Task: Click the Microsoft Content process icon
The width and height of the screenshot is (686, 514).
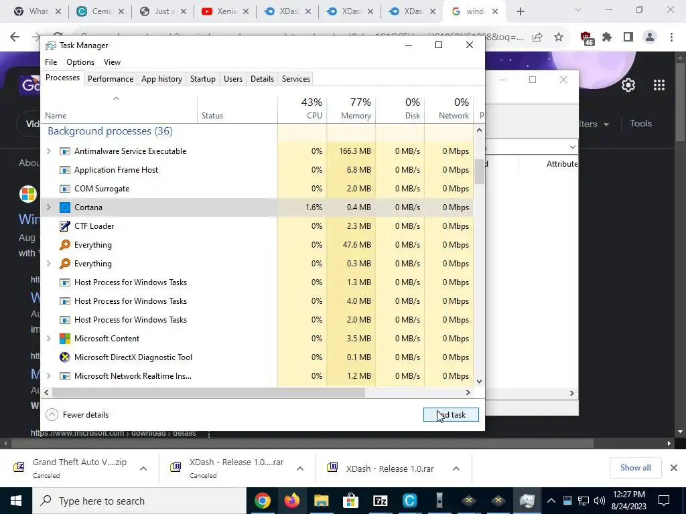Action: [x=65, y=339]
